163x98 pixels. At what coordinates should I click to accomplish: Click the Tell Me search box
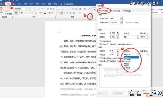[x=69, y=4]
